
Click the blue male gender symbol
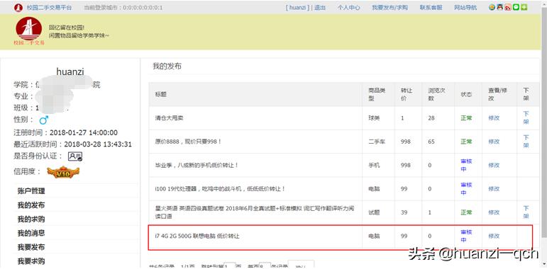43,120
